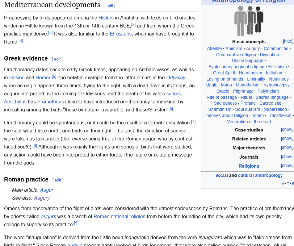
Task: Open Rite of passage link
Action: [222, 98]
